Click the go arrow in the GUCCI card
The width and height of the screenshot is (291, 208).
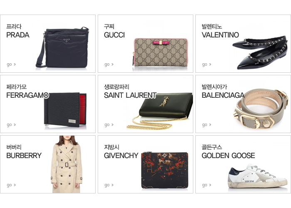tap(109, 64)
